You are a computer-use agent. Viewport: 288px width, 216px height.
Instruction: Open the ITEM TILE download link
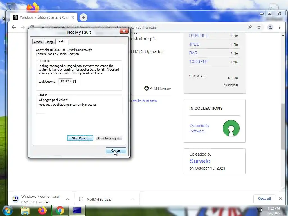coord(198,36)
